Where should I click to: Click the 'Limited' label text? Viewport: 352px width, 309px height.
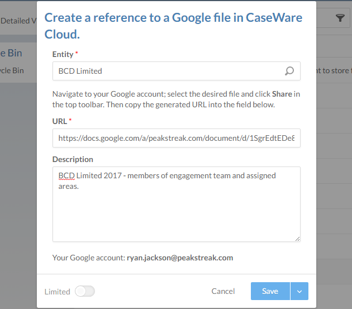point(57,291)
